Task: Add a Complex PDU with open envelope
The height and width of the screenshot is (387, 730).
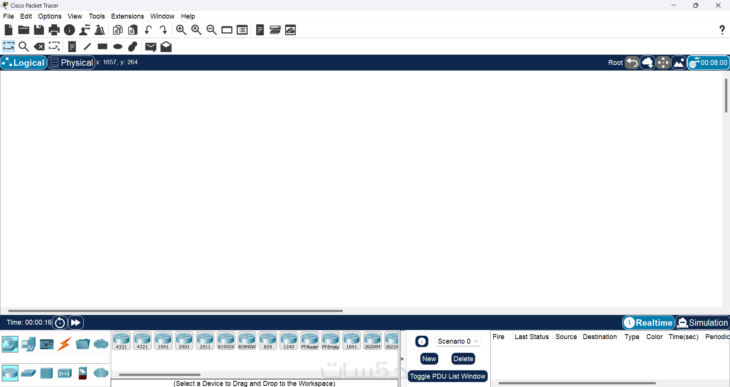Action: (x=166, y=46)
